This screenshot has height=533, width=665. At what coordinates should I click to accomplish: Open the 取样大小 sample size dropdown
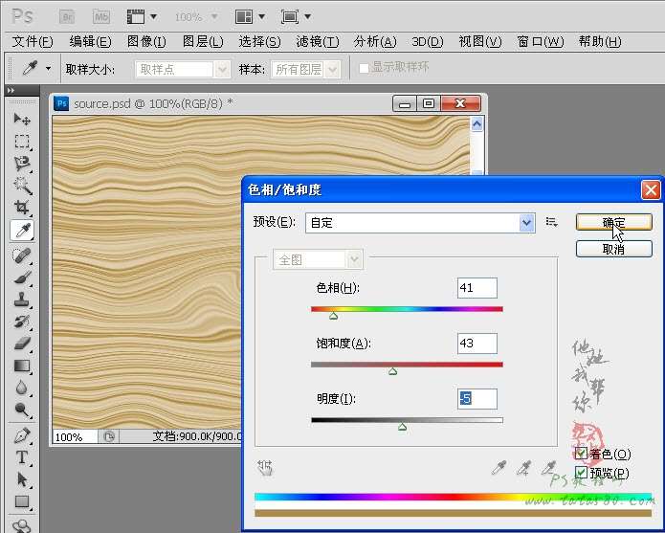(222, 69)
